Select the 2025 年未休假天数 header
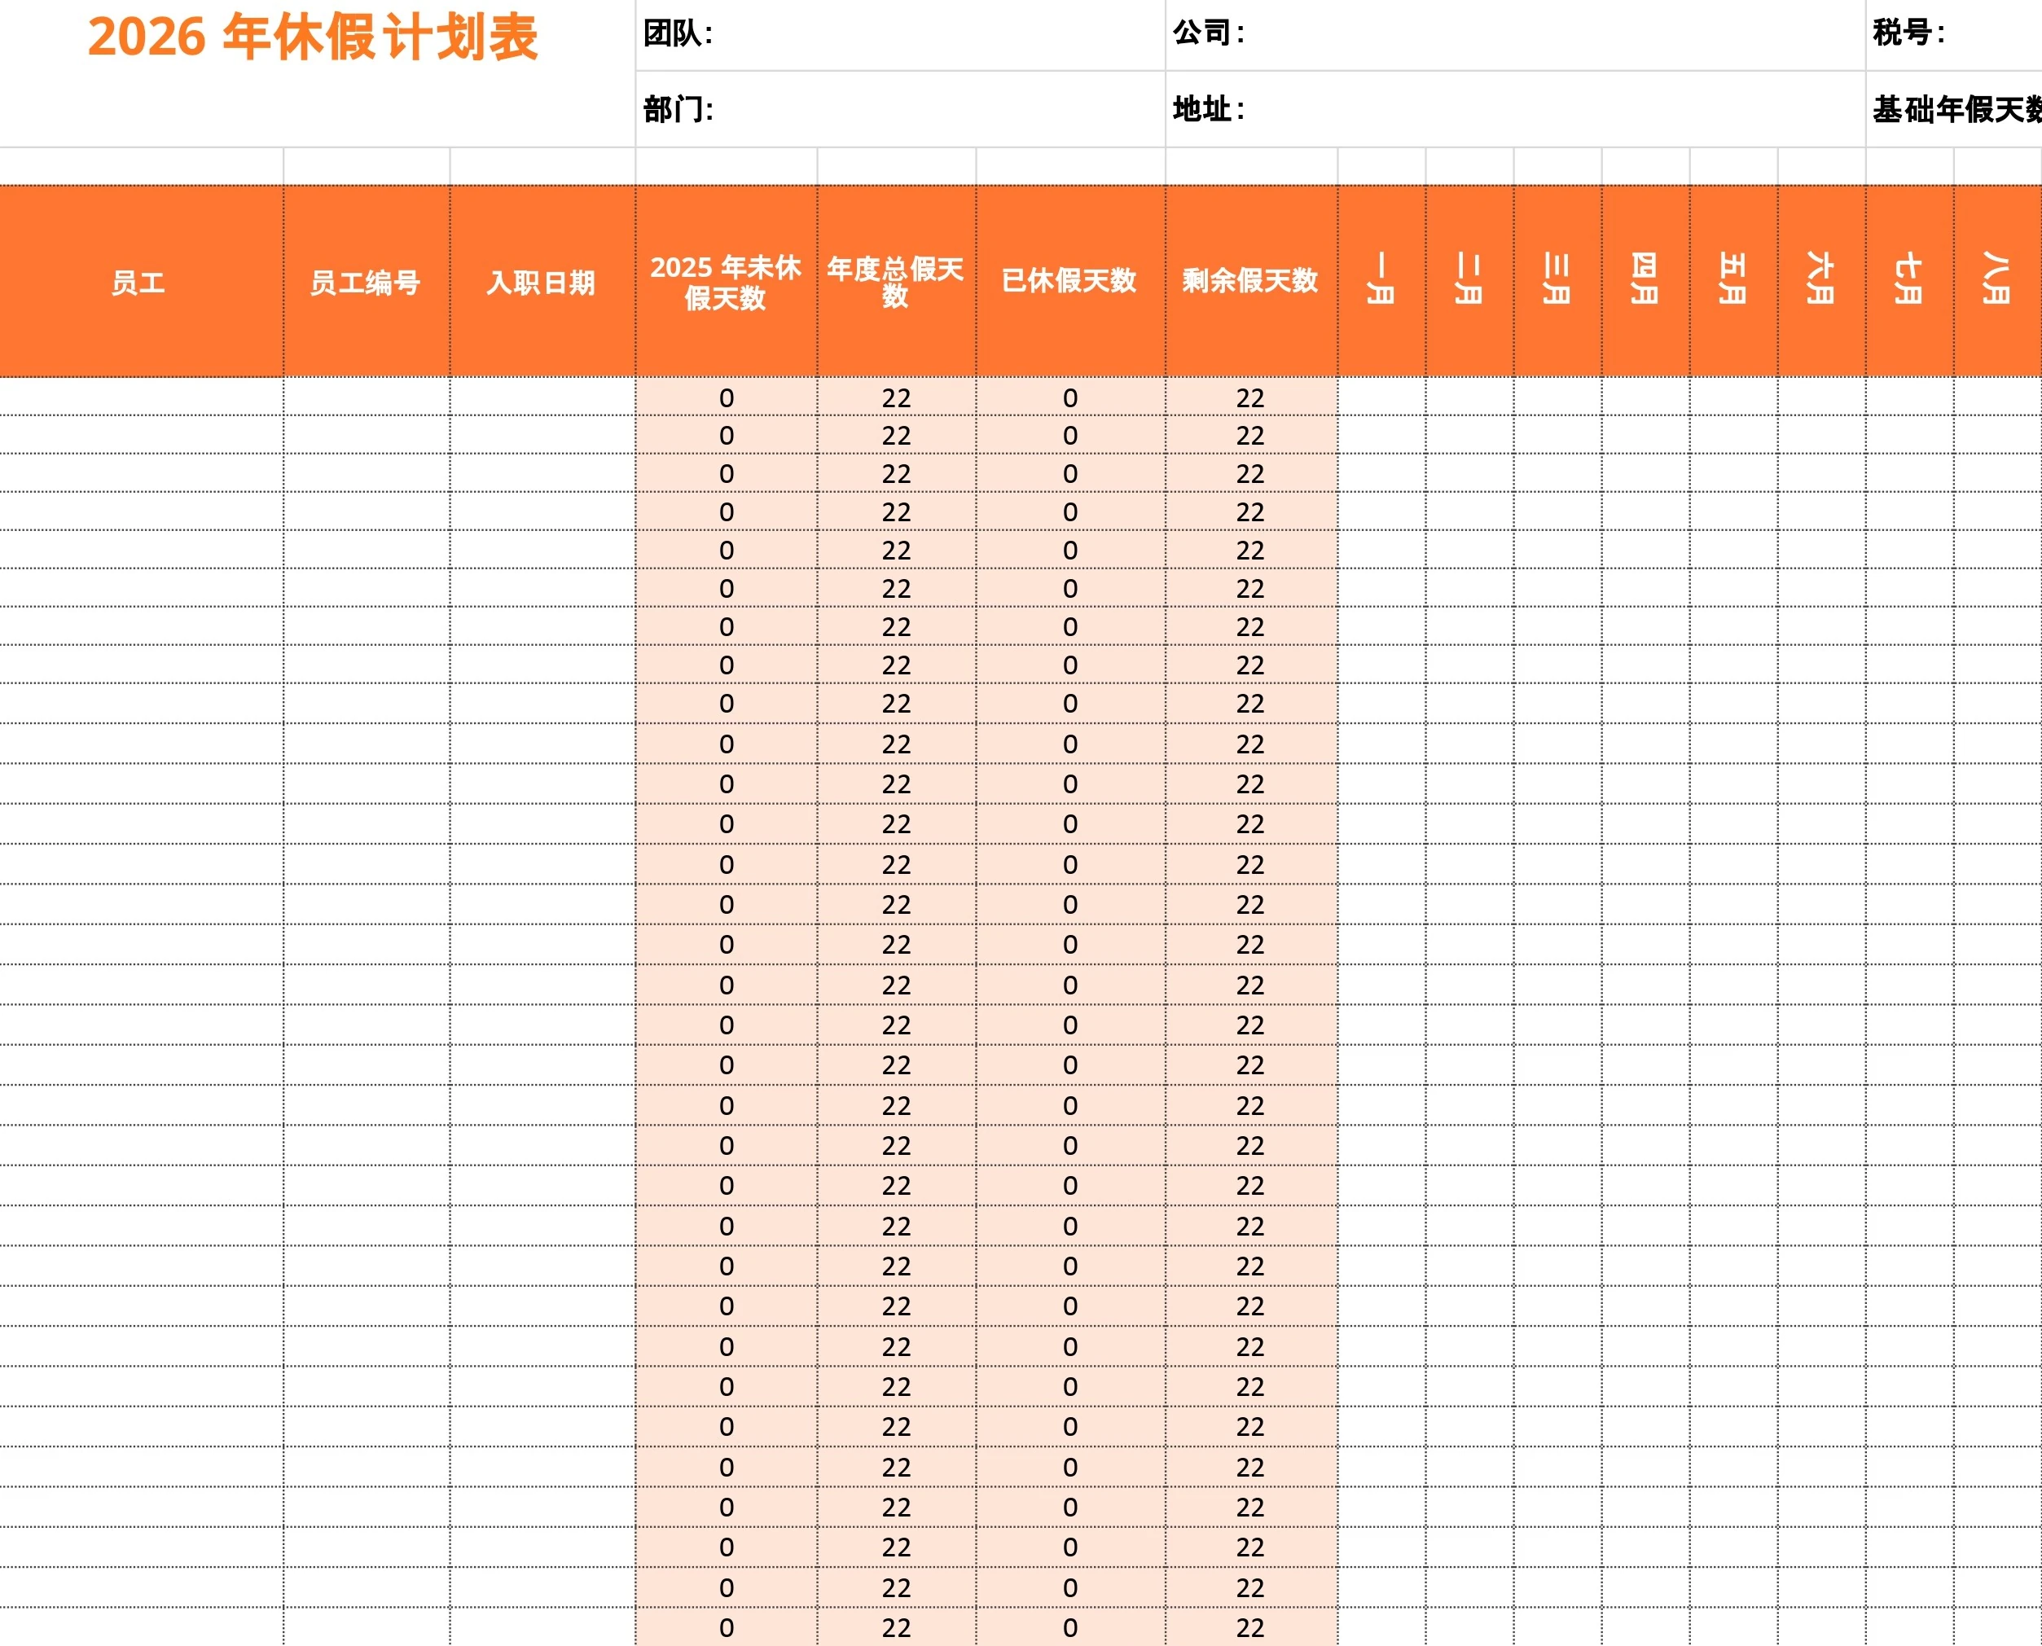This screenshot has height=1646, width=2042. tap(727, 282)
